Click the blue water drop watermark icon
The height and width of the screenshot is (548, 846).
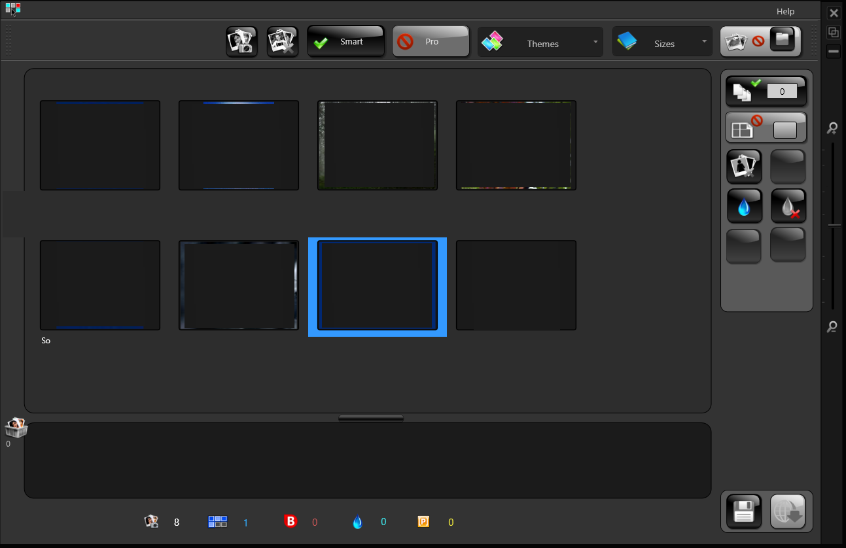click(745, 206)
